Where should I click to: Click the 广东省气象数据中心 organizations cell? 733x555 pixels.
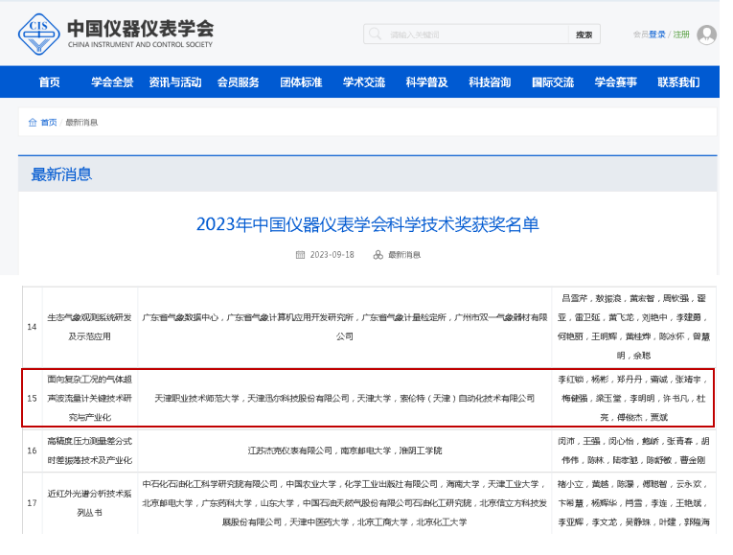345,327
